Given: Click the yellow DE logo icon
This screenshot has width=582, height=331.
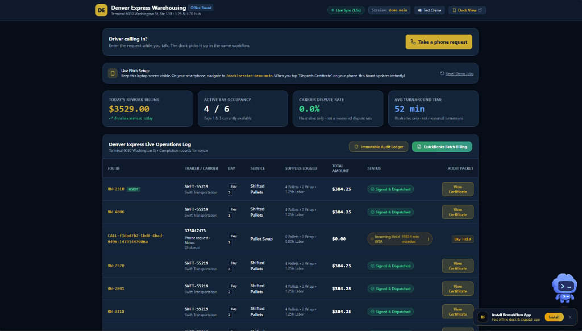Looking at the screenshot, I should [x=101, y=10].
